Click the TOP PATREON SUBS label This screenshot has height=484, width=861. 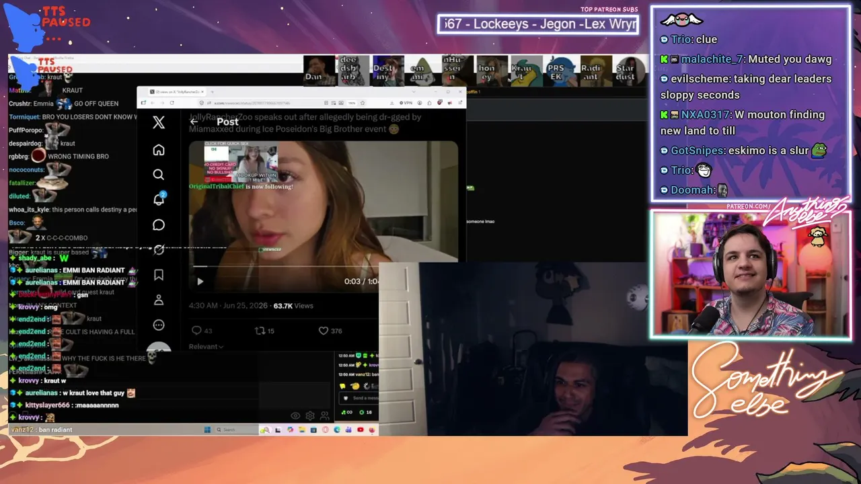click(609, 9)
